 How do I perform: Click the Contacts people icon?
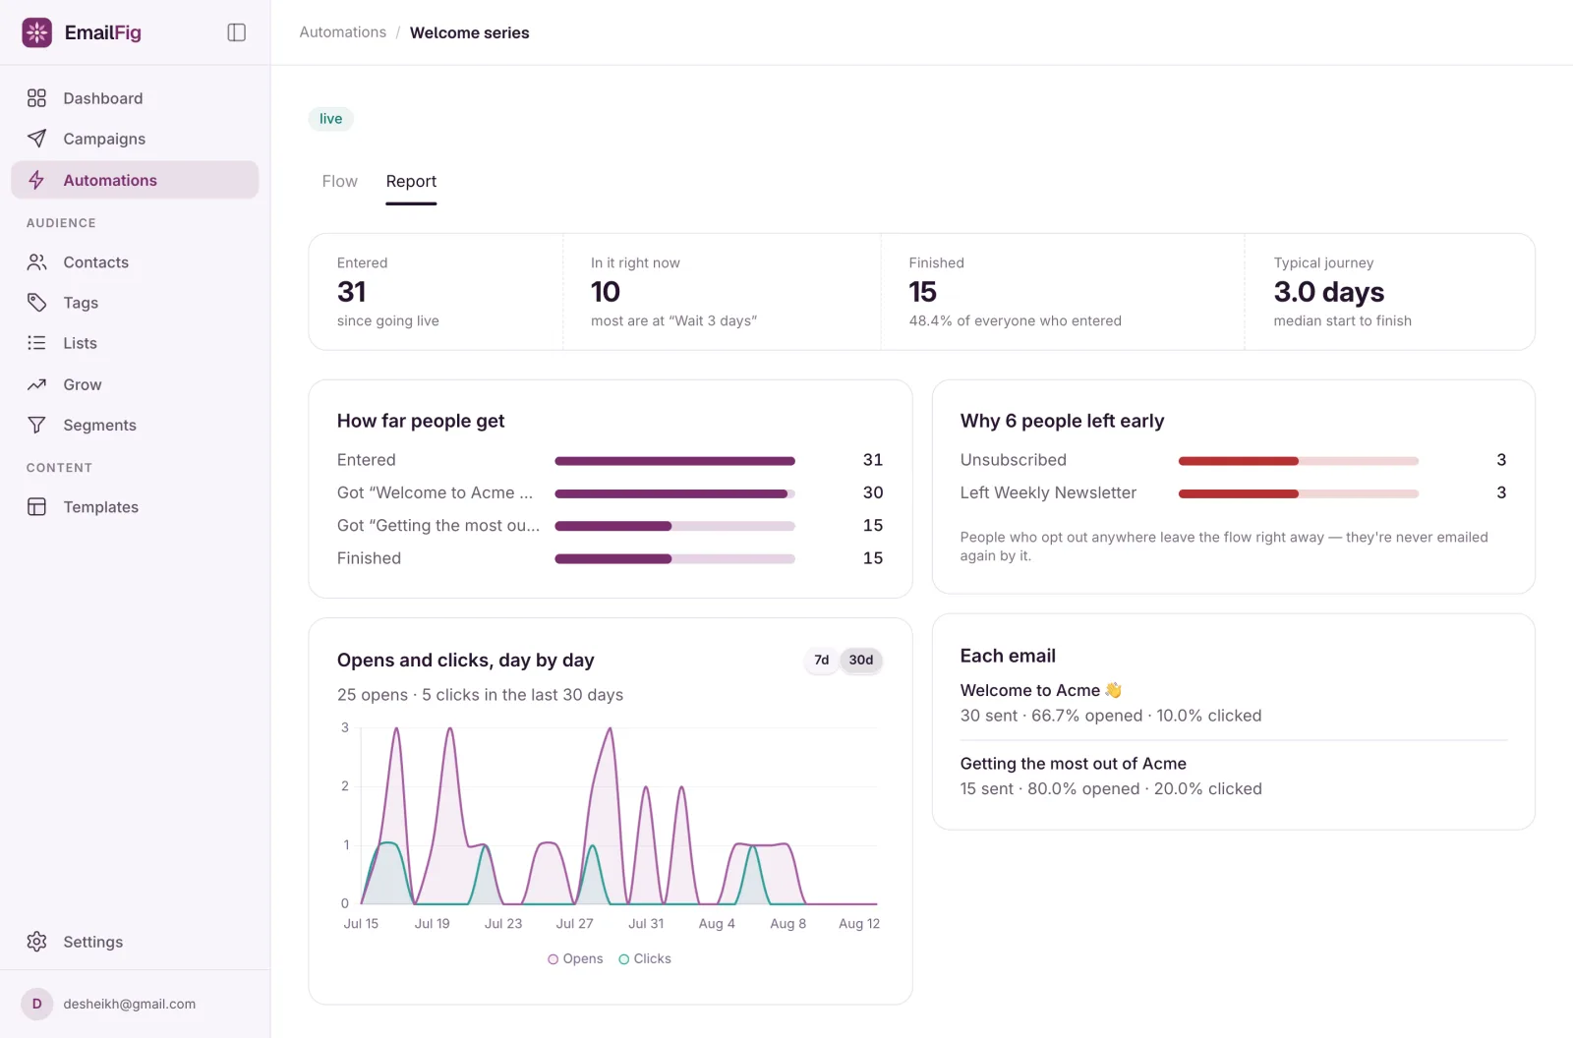coord(36,262)
